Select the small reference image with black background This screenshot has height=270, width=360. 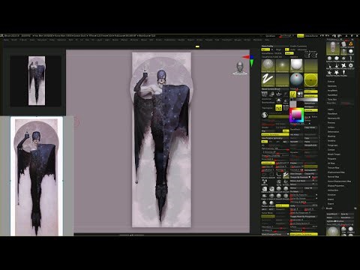[35, 81]
